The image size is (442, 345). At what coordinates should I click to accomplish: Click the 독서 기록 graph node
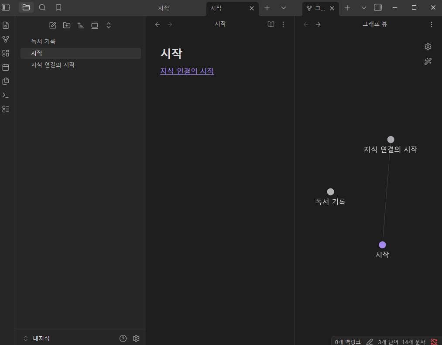click(x=331, y=192)
